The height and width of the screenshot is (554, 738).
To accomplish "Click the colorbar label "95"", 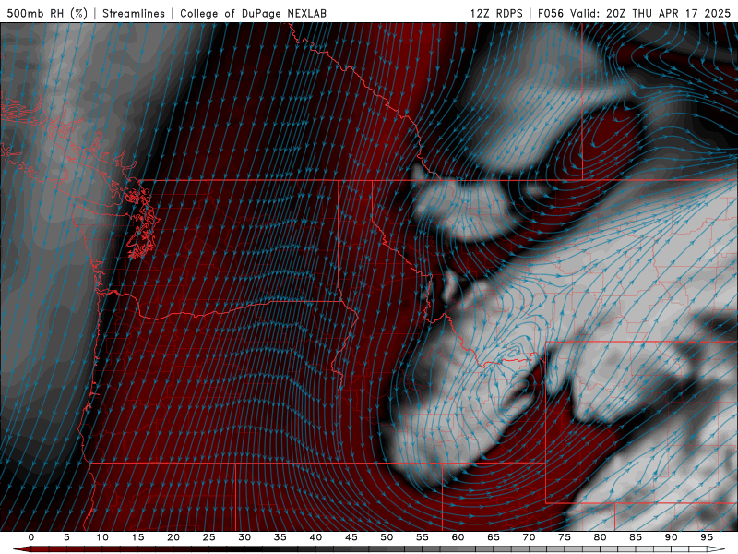I will 707,537.
